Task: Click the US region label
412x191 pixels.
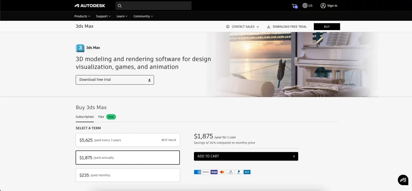Action: tap(311, 6)
